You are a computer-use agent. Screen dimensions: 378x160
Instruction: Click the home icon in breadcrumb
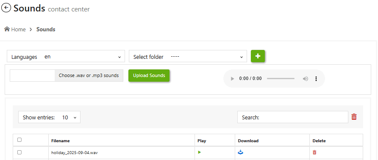(x=7, y=29)
